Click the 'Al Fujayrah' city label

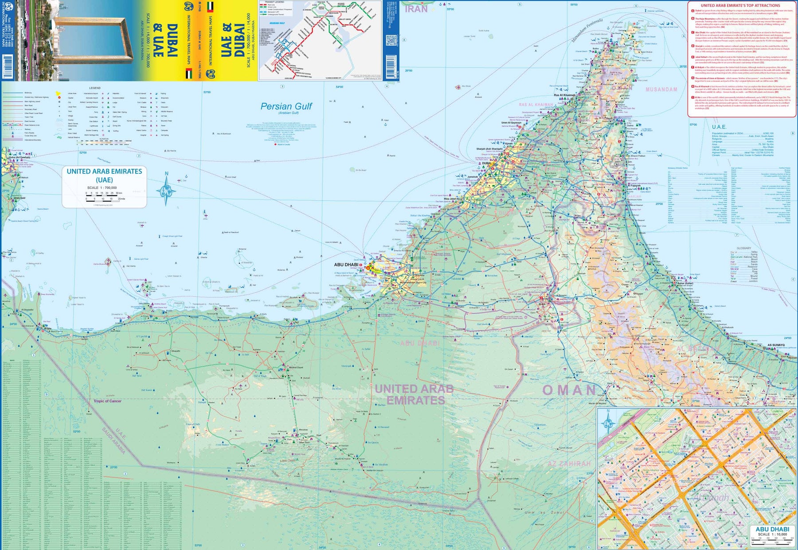634,186
